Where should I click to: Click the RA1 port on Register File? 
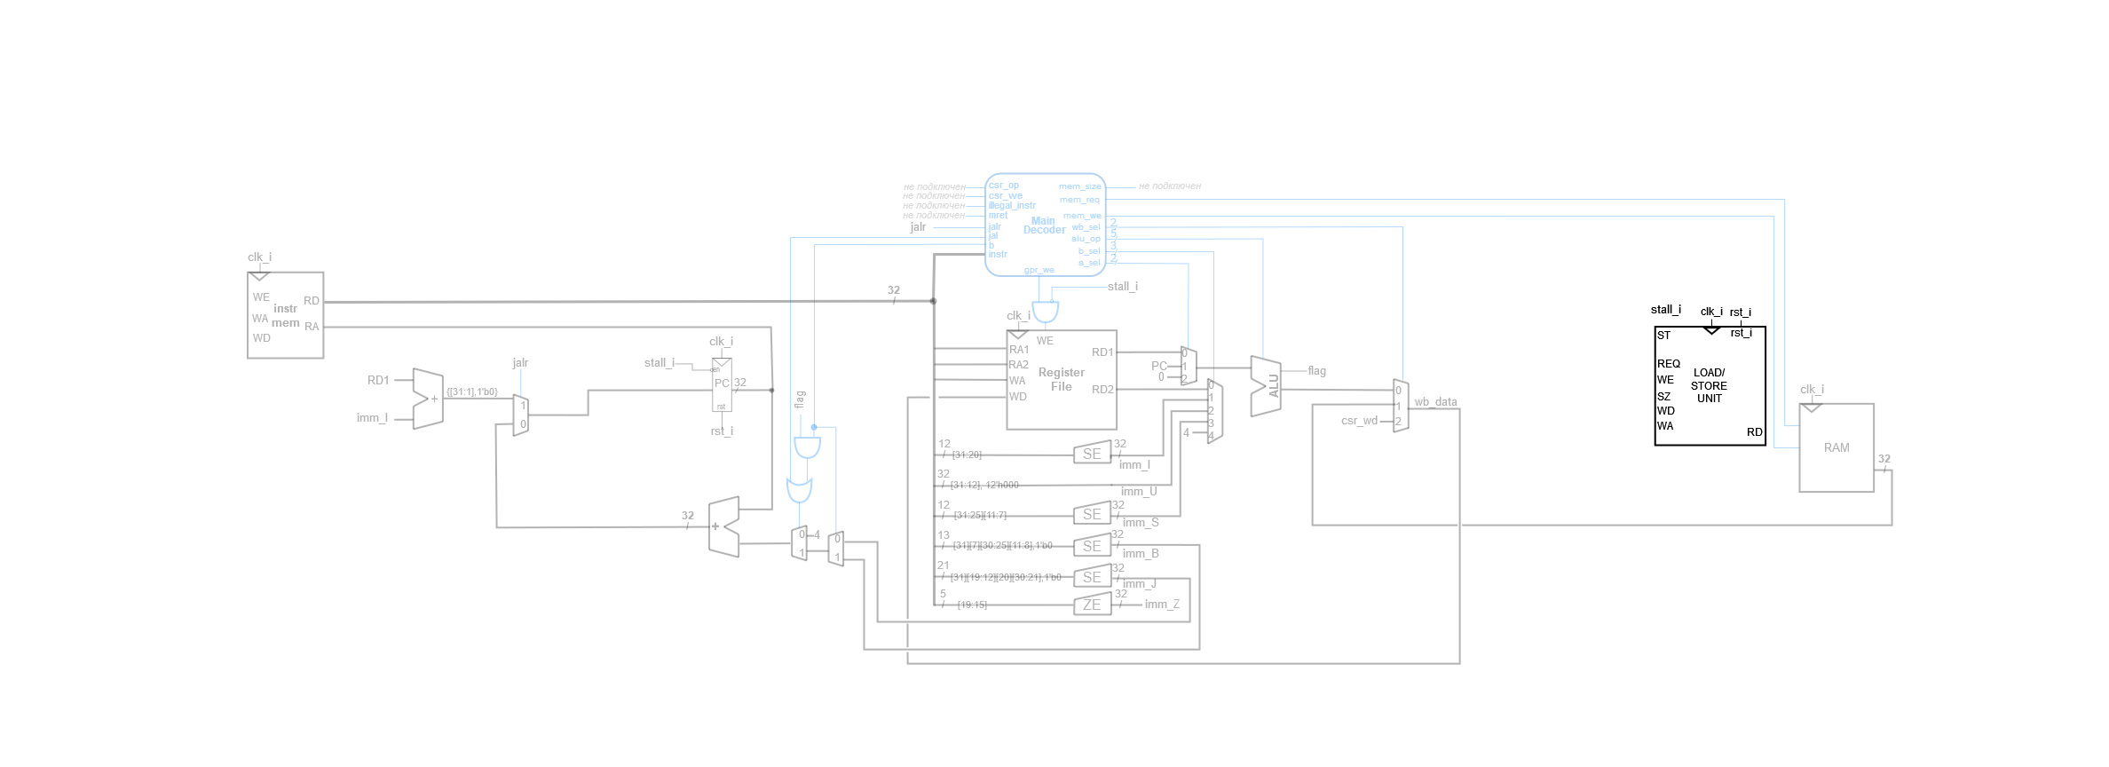[1019, 350]
